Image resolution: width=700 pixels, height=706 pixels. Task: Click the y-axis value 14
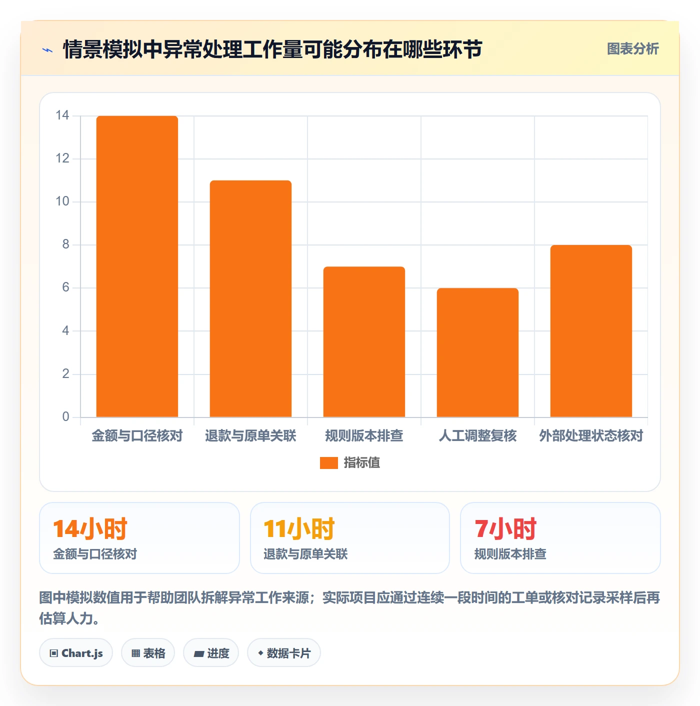point(62,115)
